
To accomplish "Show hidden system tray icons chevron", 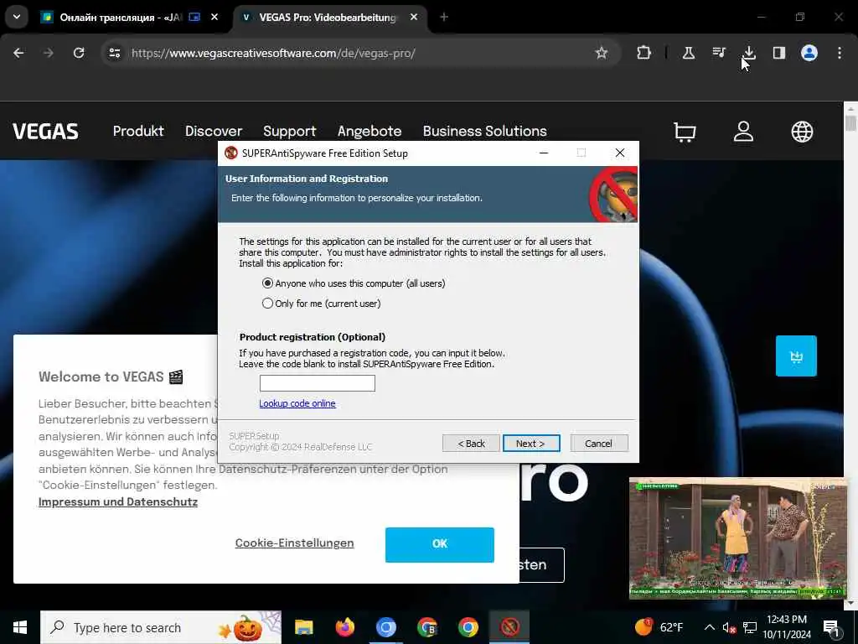I will pos(709,627).
